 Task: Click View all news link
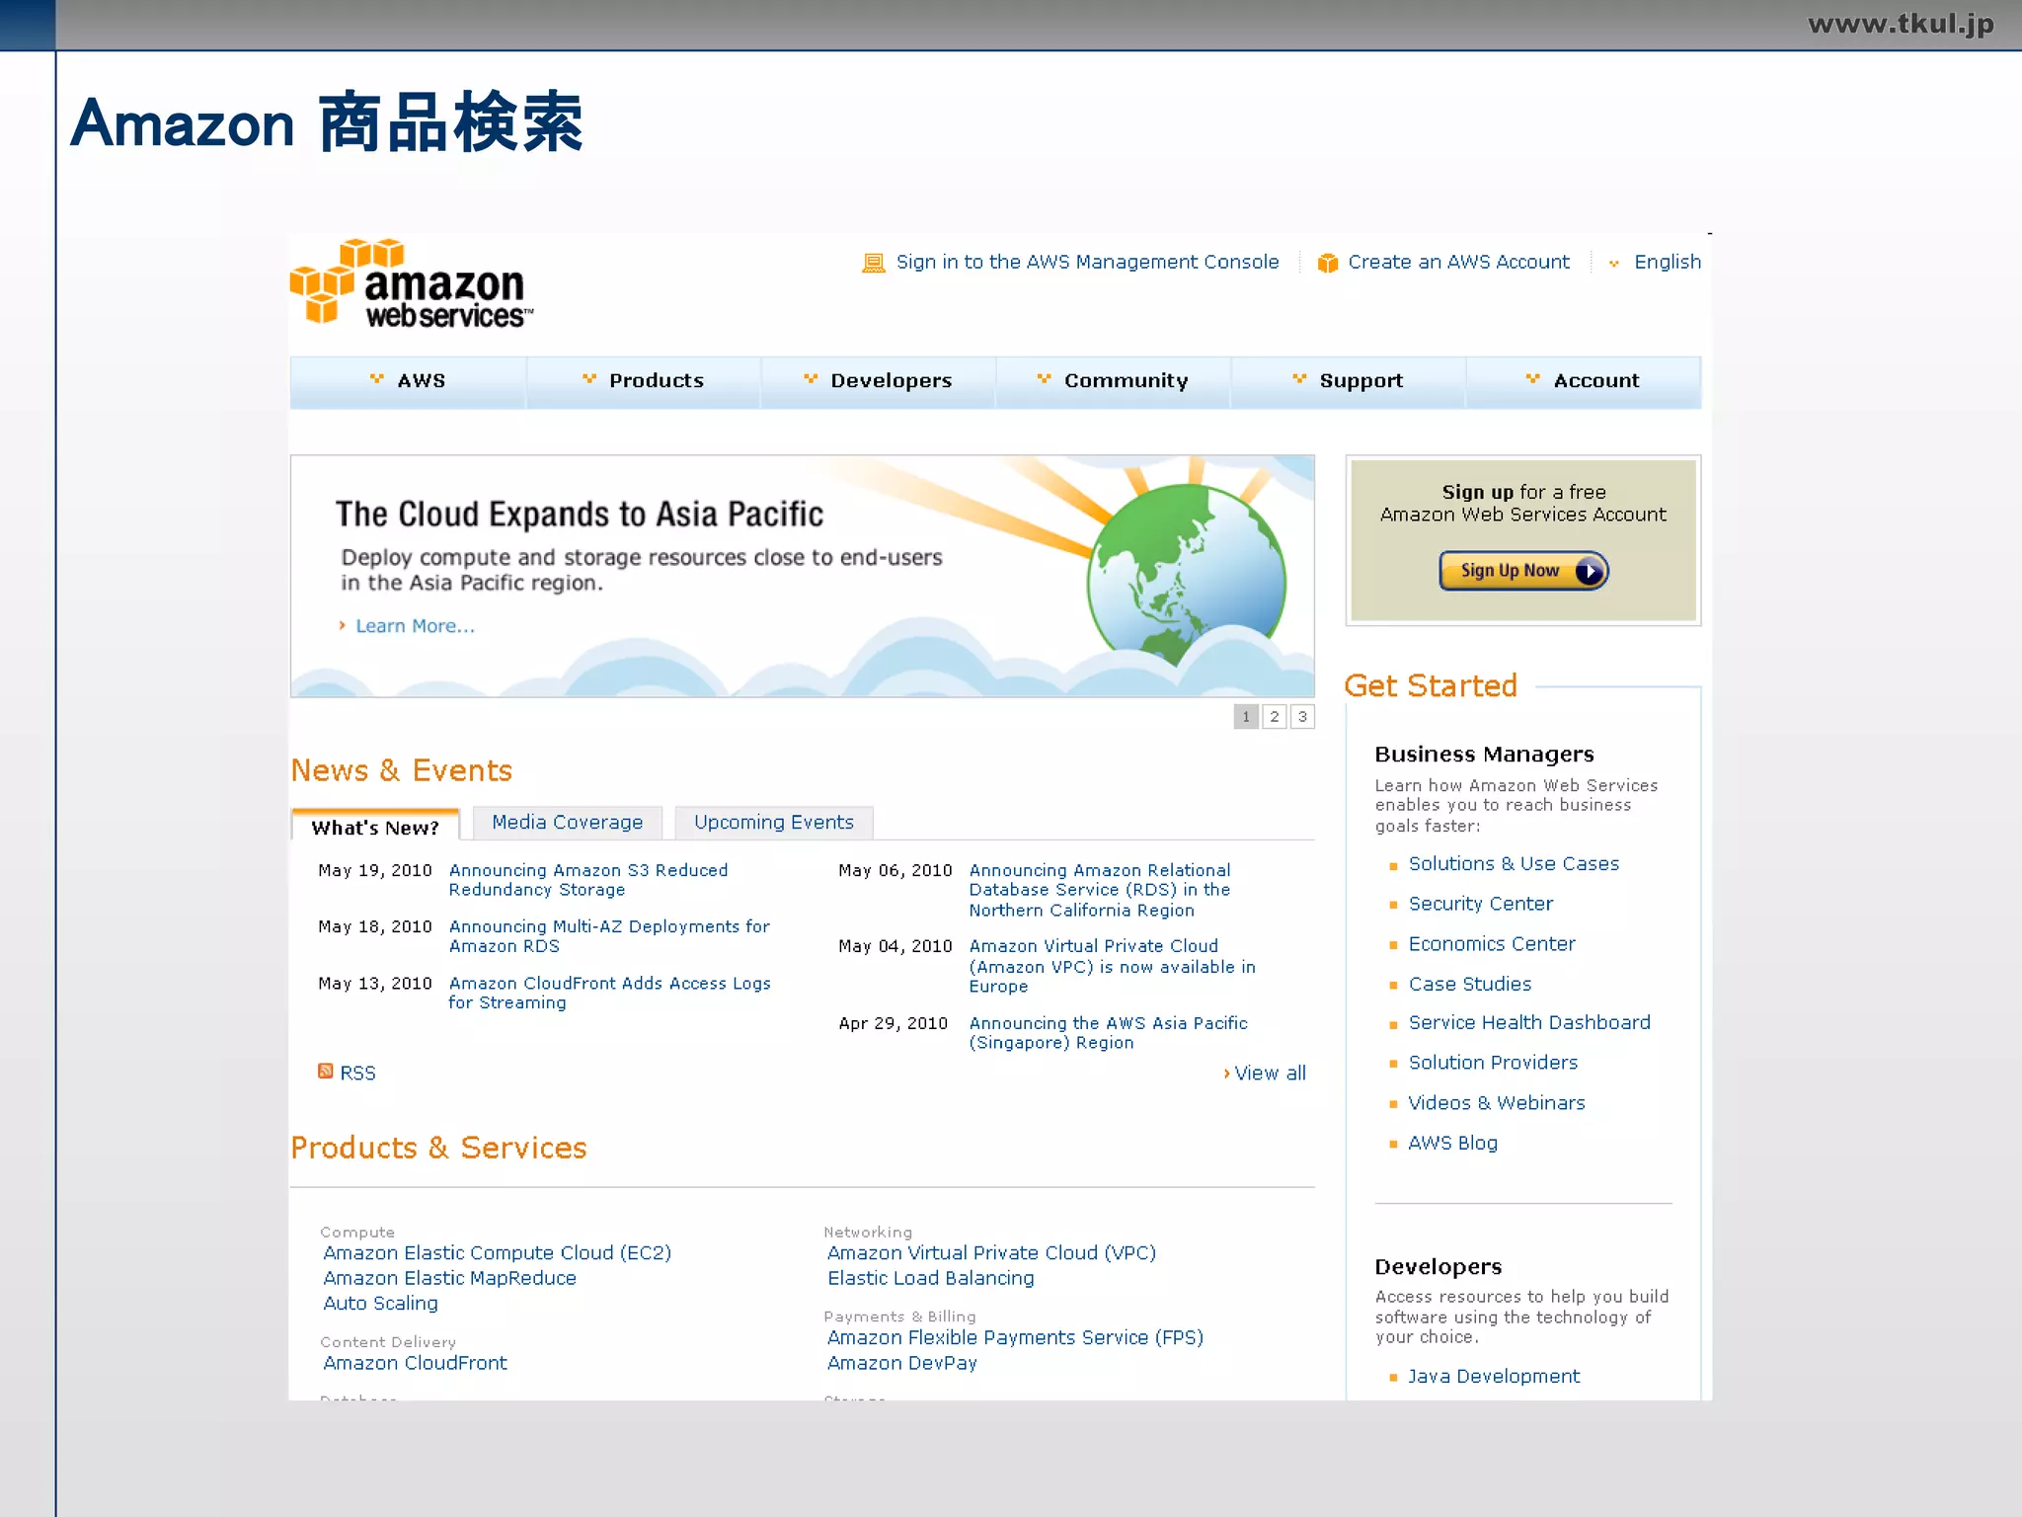point(1270,1073)
